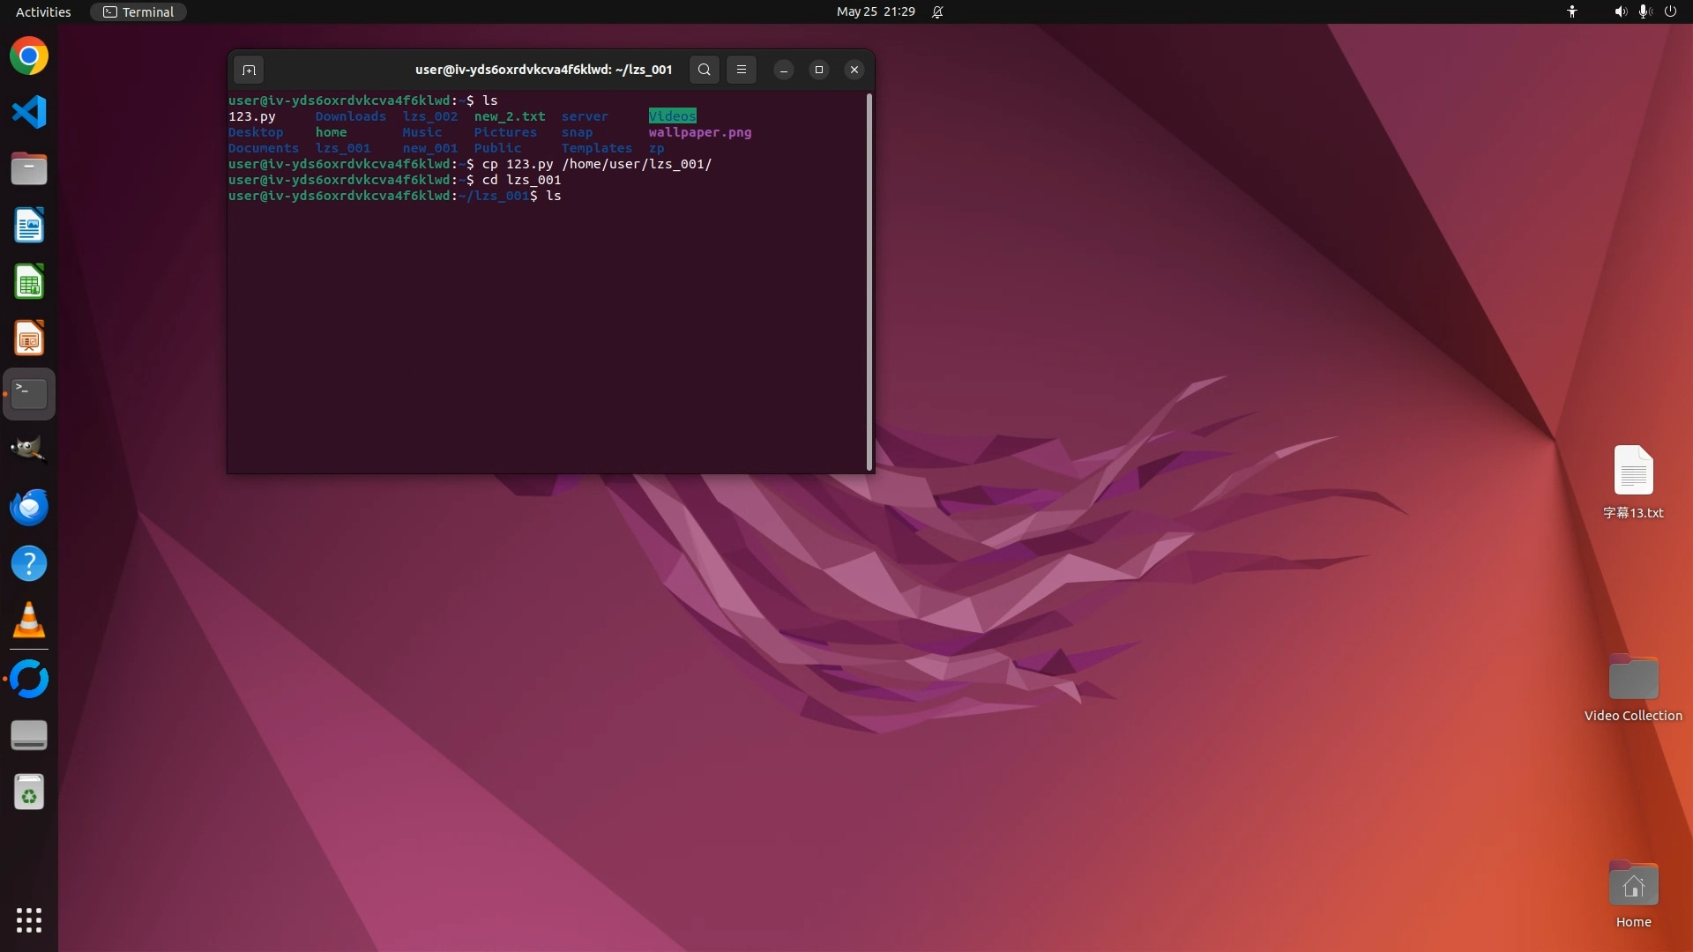This screenshot has height=952, width=1693.
Task: Launch Google Chrome from dock
Action: point(29,56)
